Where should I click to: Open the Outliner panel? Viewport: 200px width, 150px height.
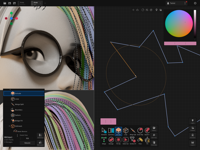[193, 129]
